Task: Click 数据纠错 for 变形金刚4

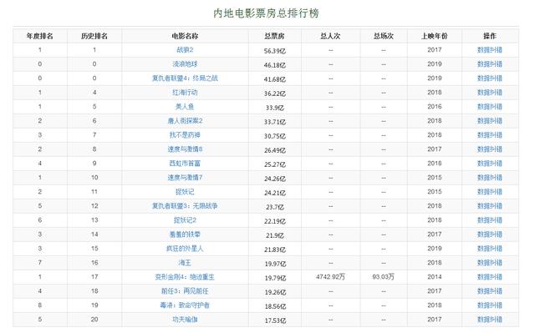Action: (x=490, y=277)
